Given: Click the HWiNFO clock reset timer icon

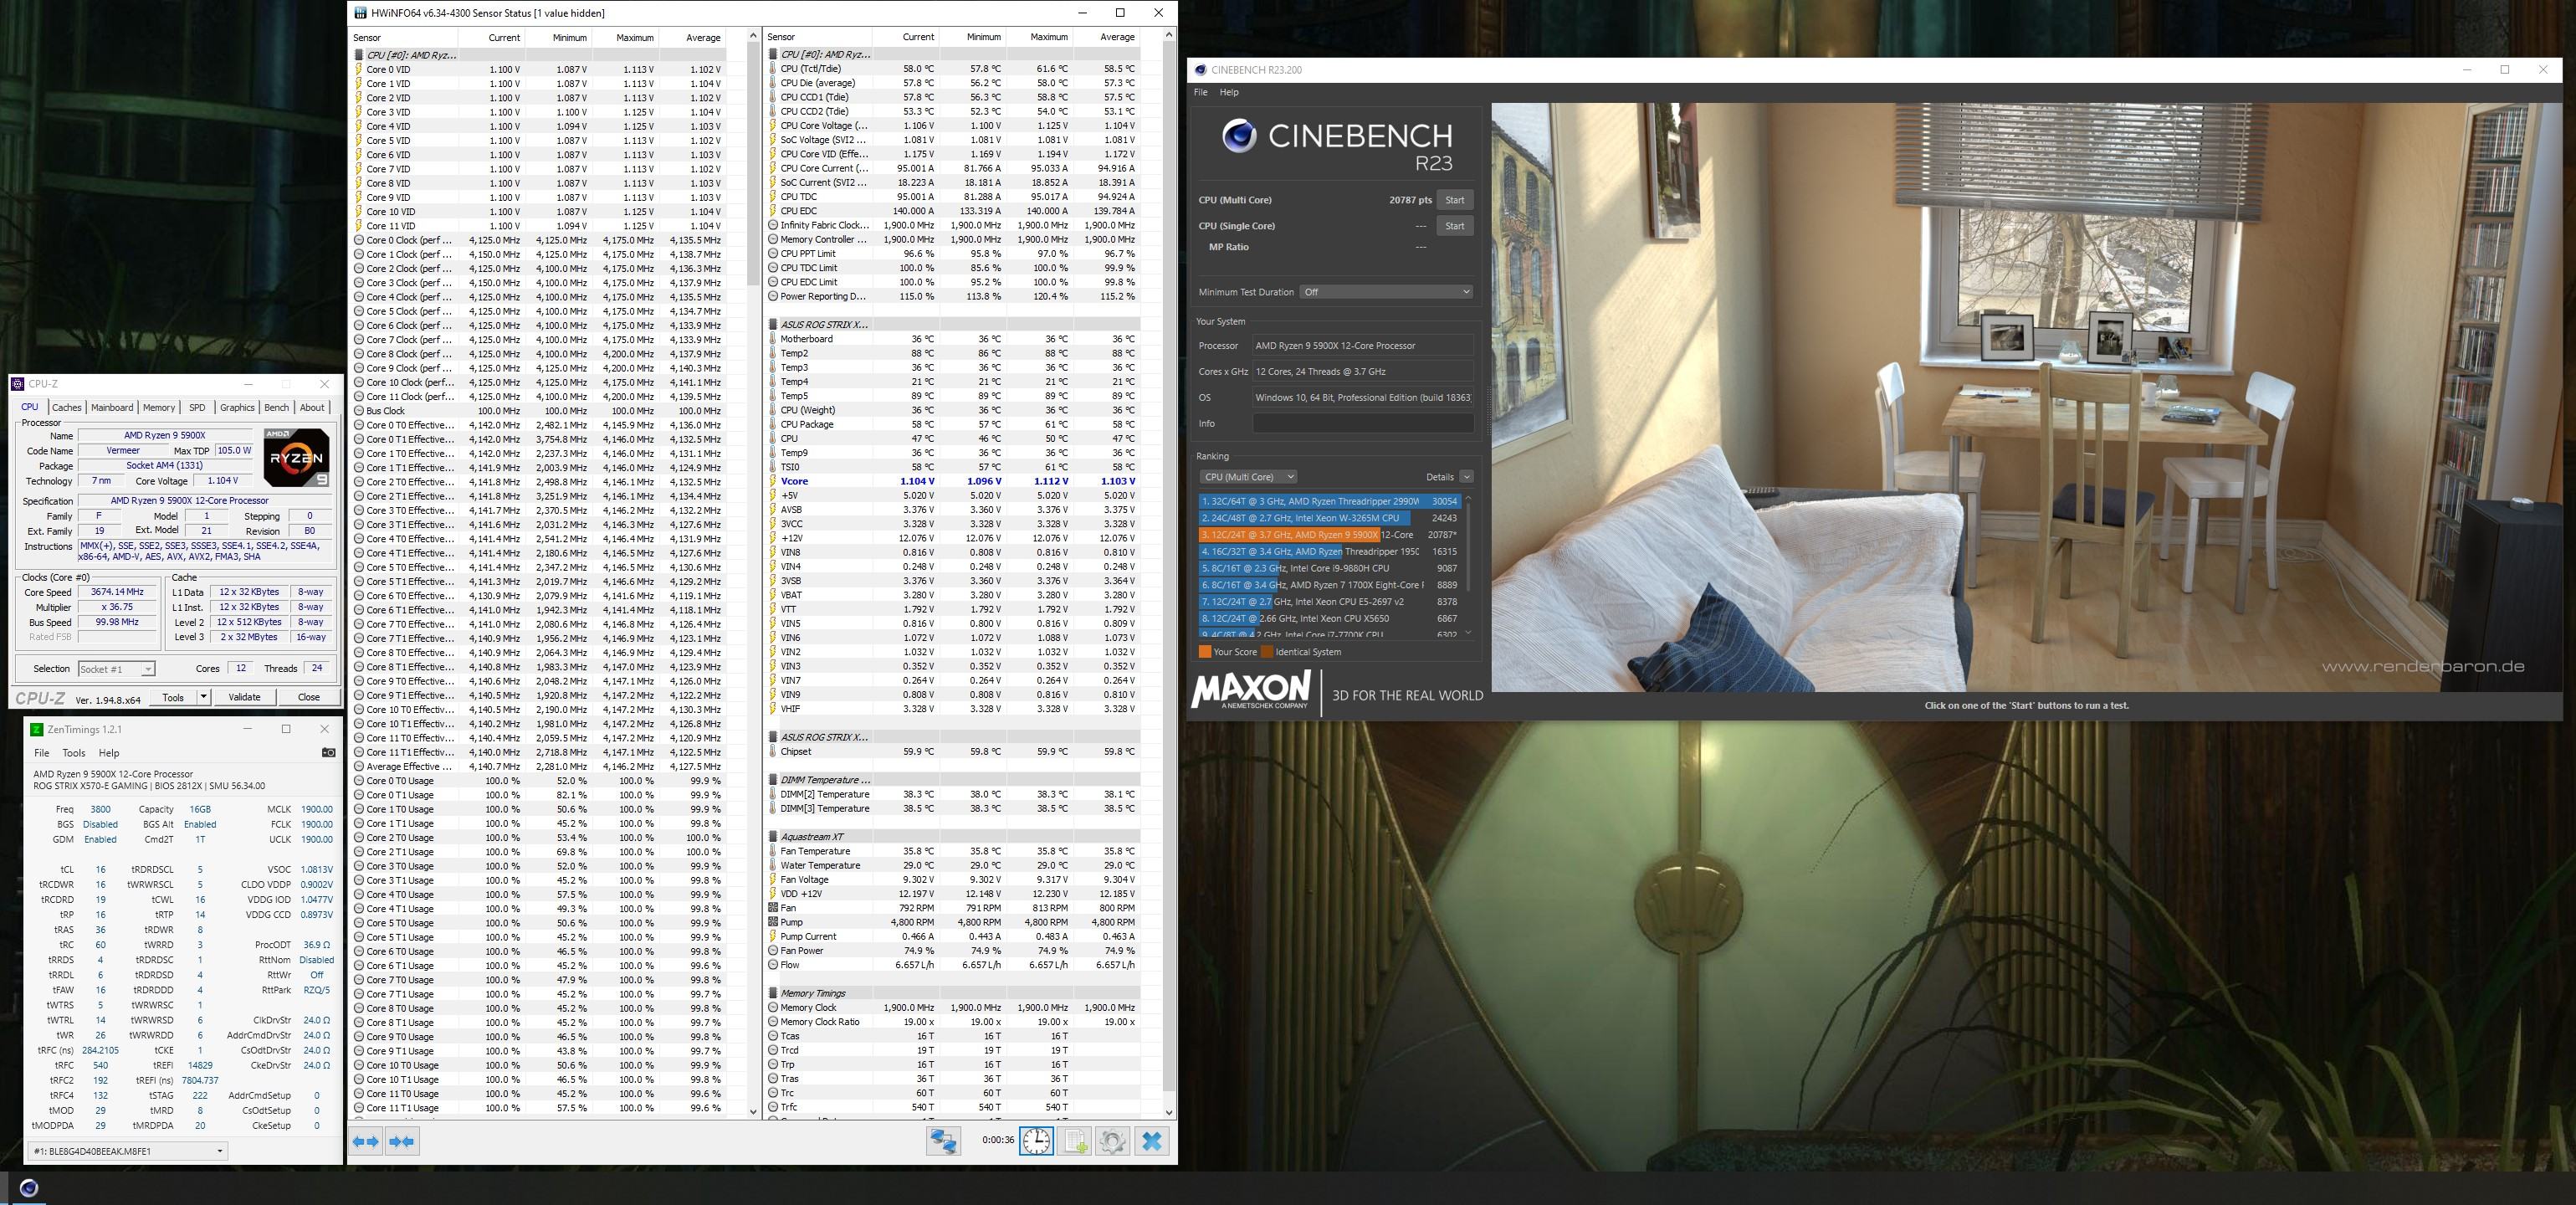Looking at the screenshot, I should pyautogui.click(x=1036, y=1141).
